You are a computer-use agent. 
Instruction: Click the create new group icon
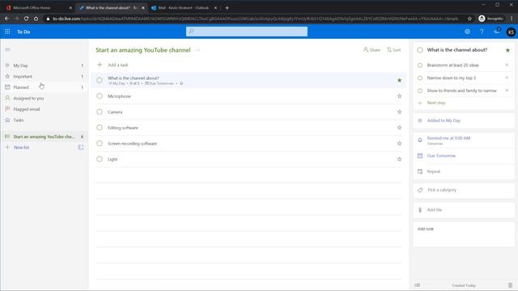81,147
